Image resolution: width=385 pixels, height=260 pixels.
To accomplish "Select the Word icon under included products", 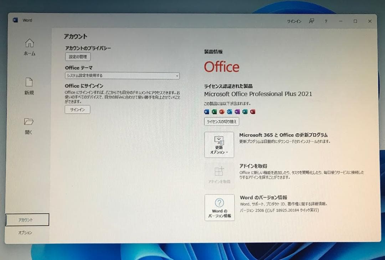I will [206, 111].
